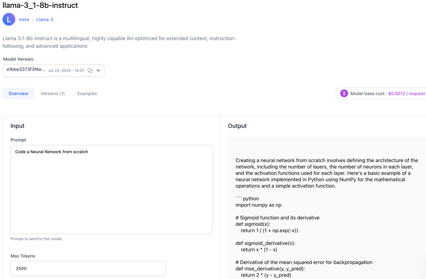Image resolution: width=426 pixels, height=279 pixels.
Task: Click the Jul 24, 2024 version date
Action: (x=66, y=70)
